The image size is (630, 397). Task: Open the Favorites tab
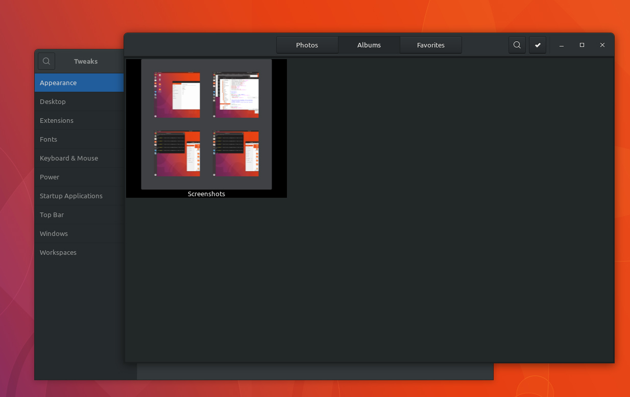[x=431, y=45]
